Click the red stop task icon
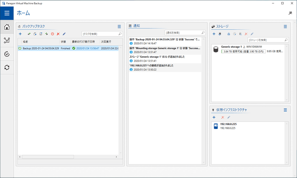This screenshot has width=297, height=178. (x=52, y=34)
